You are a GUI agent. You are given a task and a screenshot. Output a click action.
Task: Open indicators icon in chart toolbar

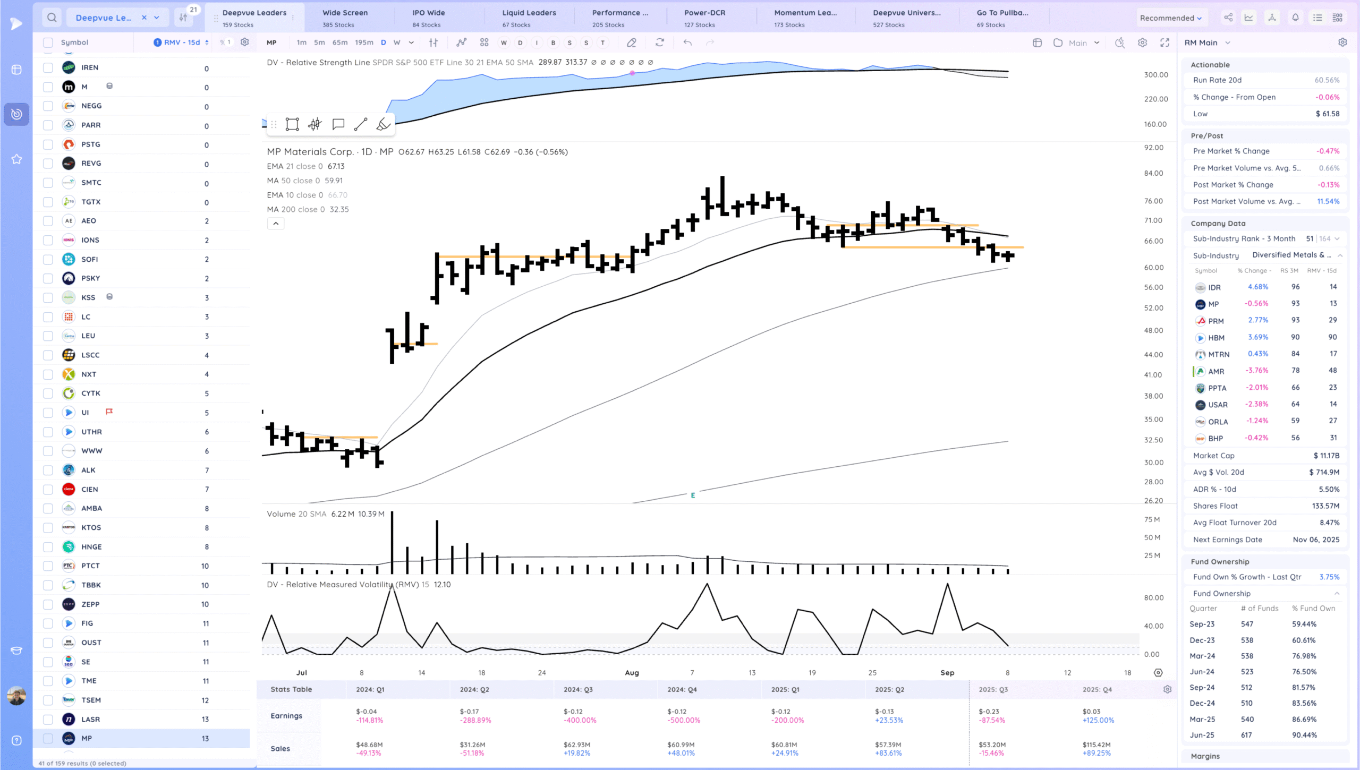[x=461, y=42]
